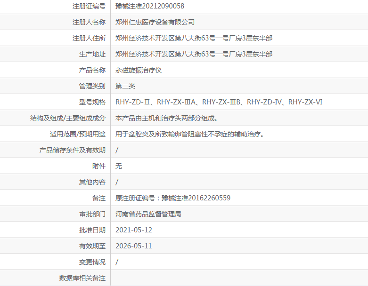Click company name 郑州仁惠医疗设备有限公司
The width and height of the screenshot is (368, 286).
click(x=155, y=22)
